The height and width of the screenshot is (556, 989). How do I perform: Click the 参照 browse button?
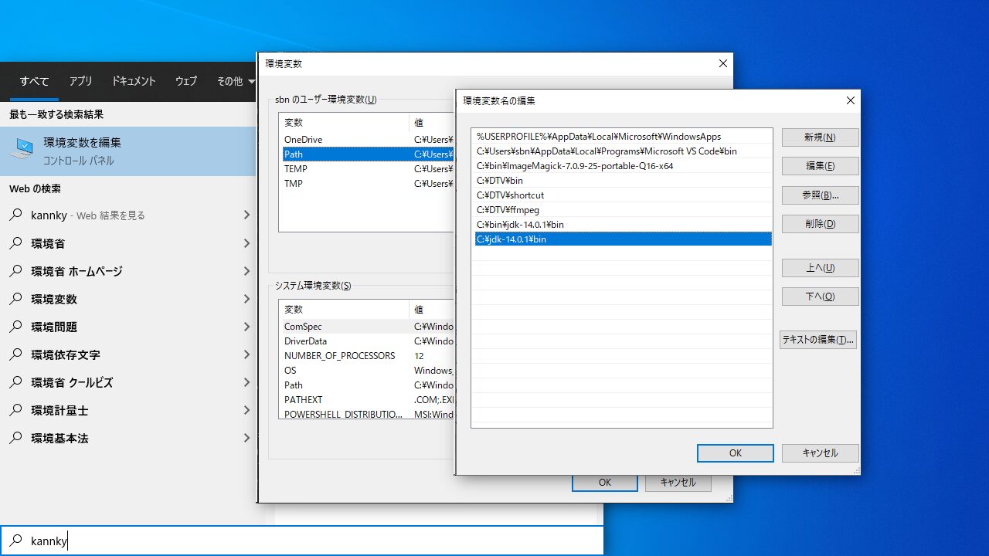(x=820, y=195)
